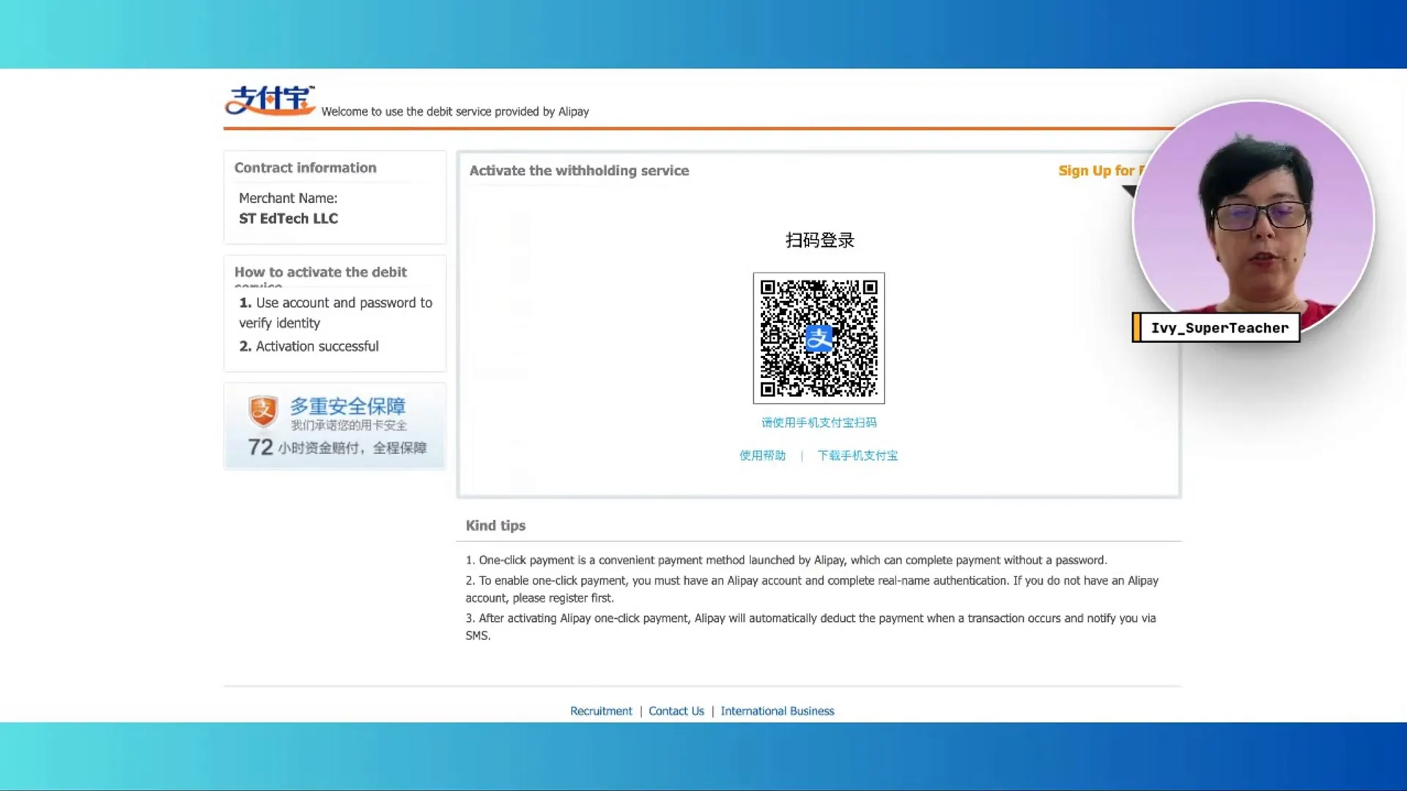Click the Alipay logo in the header
1407x791 pixels.
[x=270, y=100]
